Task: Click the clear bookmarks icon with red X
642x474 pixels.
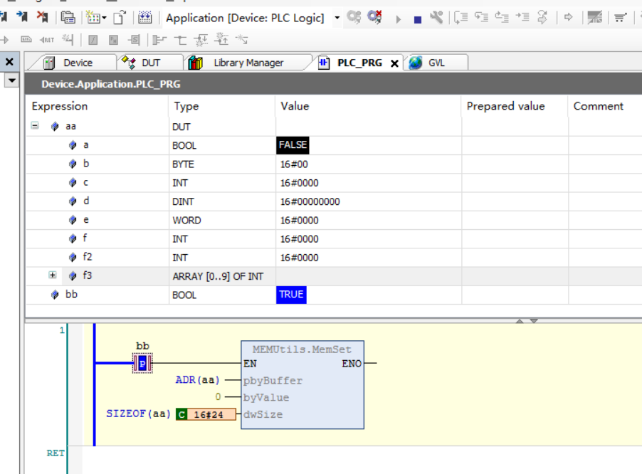Action: pos(42,17)
